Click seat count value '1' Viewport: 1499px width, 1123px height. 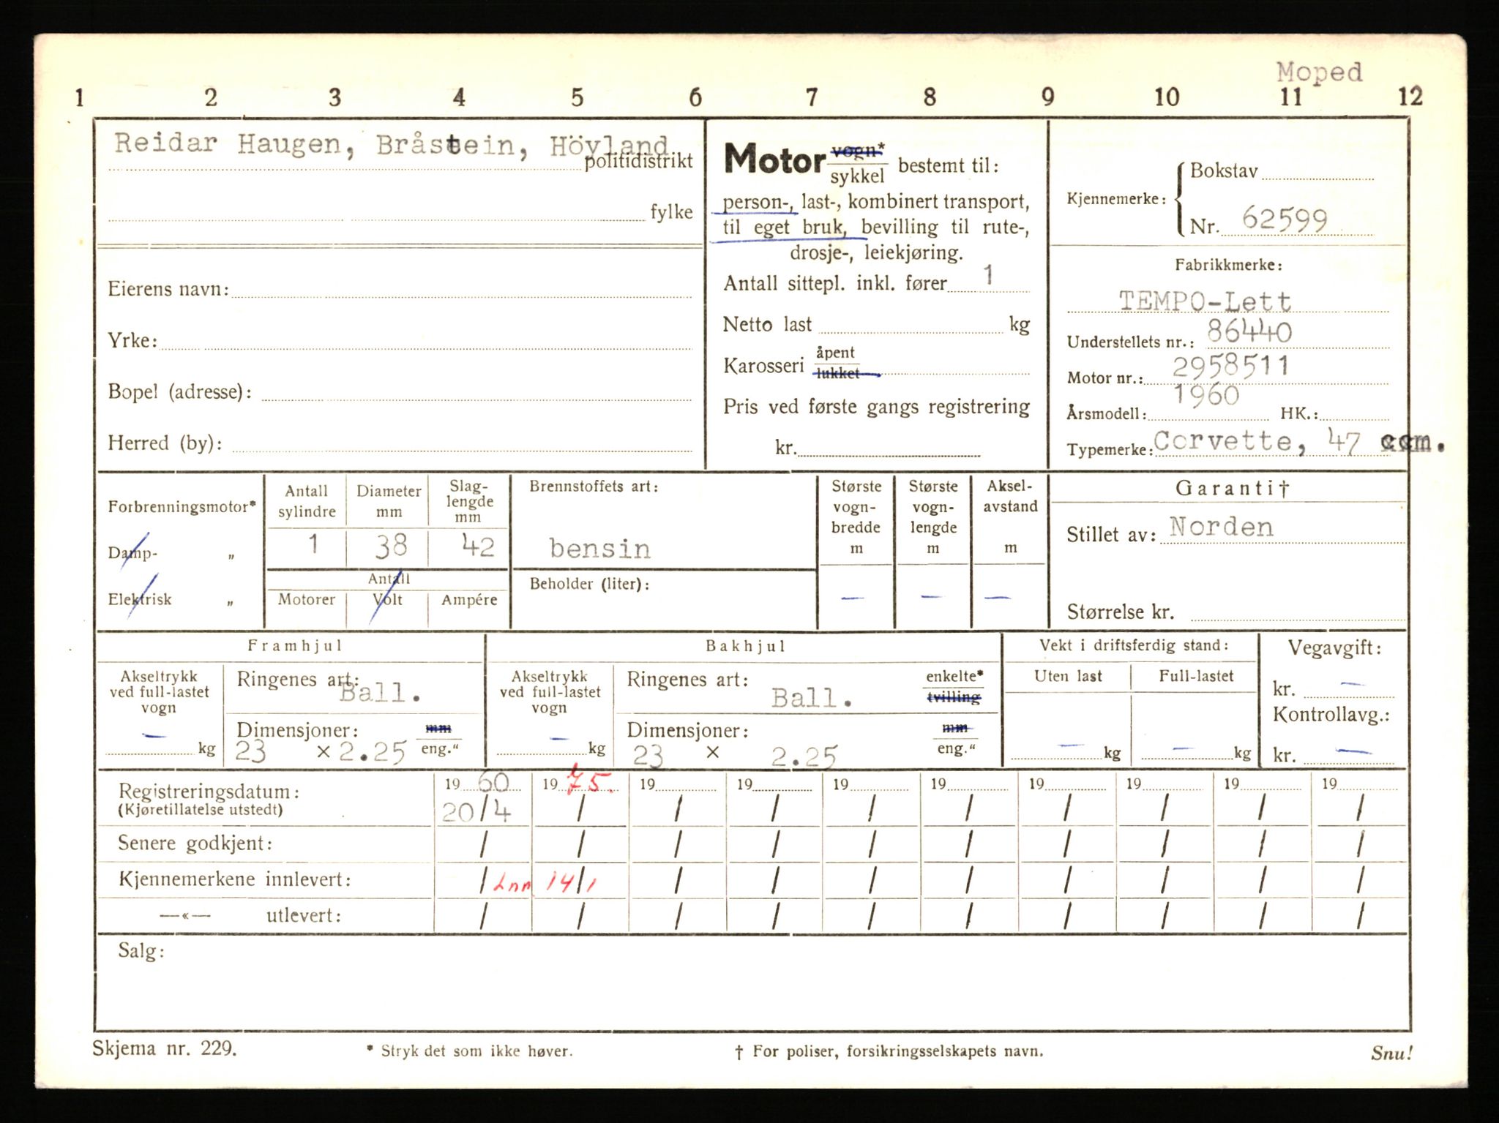tap(988, 275)
